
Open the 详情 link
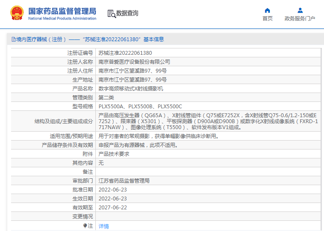tap(103, 226)
